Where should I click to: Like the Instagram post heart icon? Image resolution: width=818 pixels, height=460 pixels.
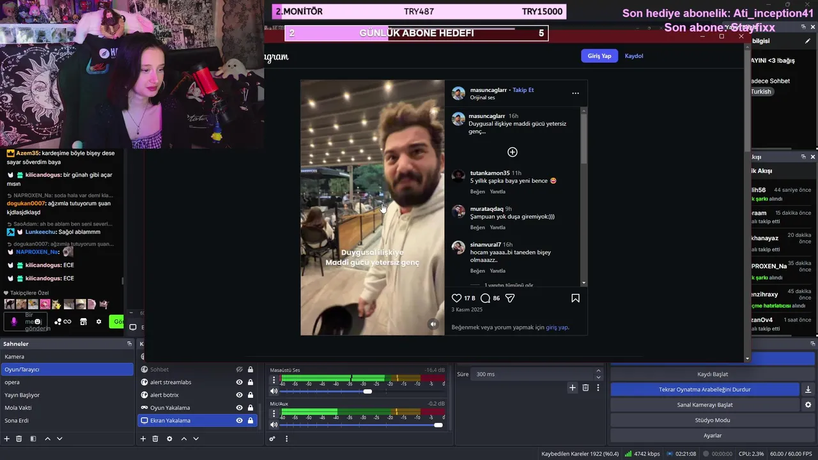click(456, 298)
